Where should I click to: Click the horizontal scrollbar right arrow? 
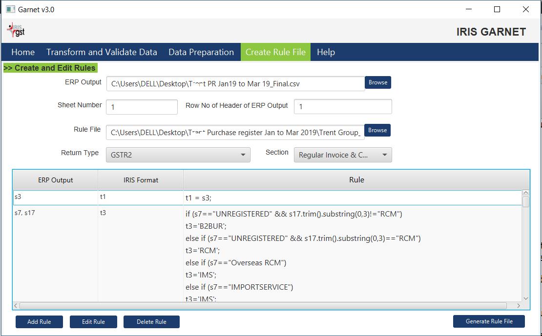coord(519,306)
